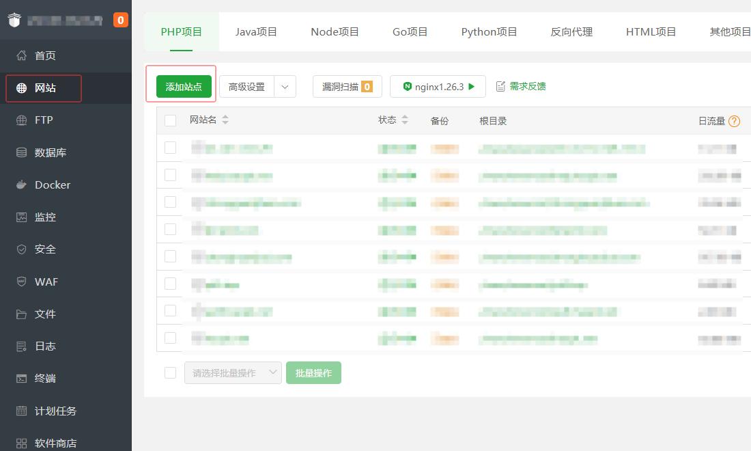
Task: Tick the checkbox beside batch operation dropdown
Action: 170,372
